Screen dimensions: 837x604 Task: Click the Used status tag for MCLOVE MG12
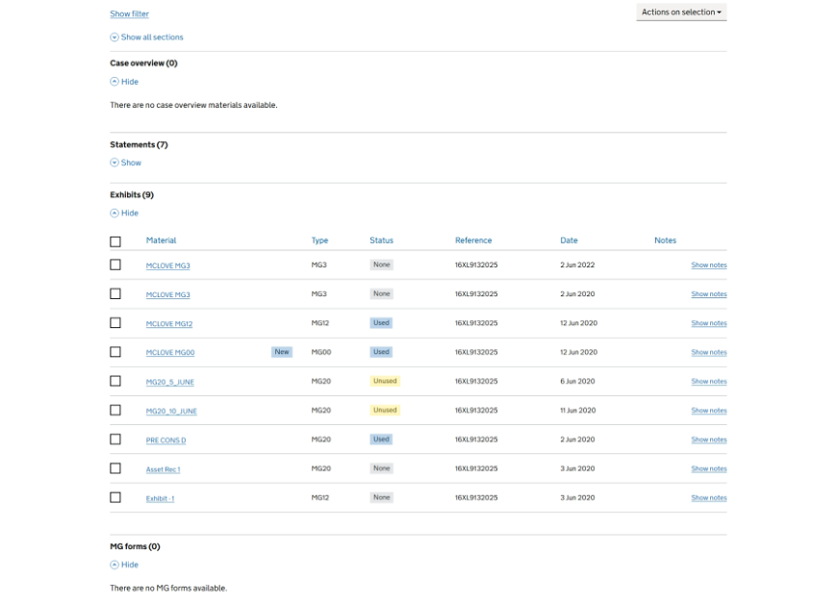[x=381, y=323]
